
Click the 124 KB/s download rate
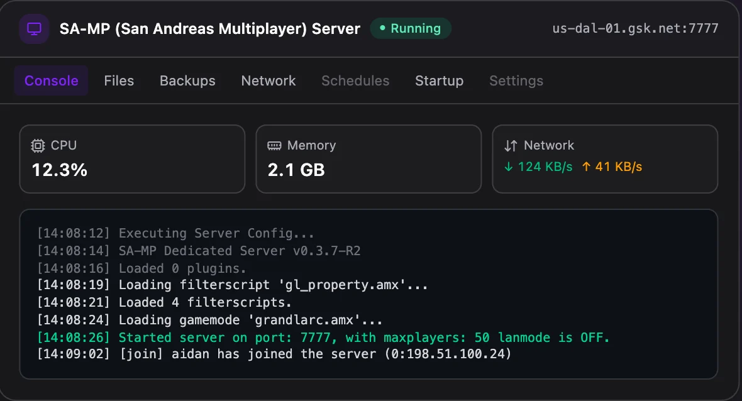click(545, 167)
